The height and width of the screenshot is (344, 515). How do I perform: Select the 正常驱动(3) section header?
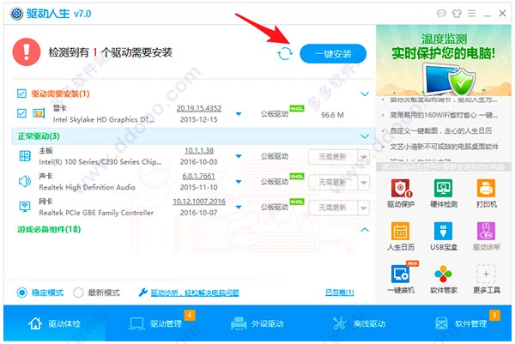(x=193, y=136)
